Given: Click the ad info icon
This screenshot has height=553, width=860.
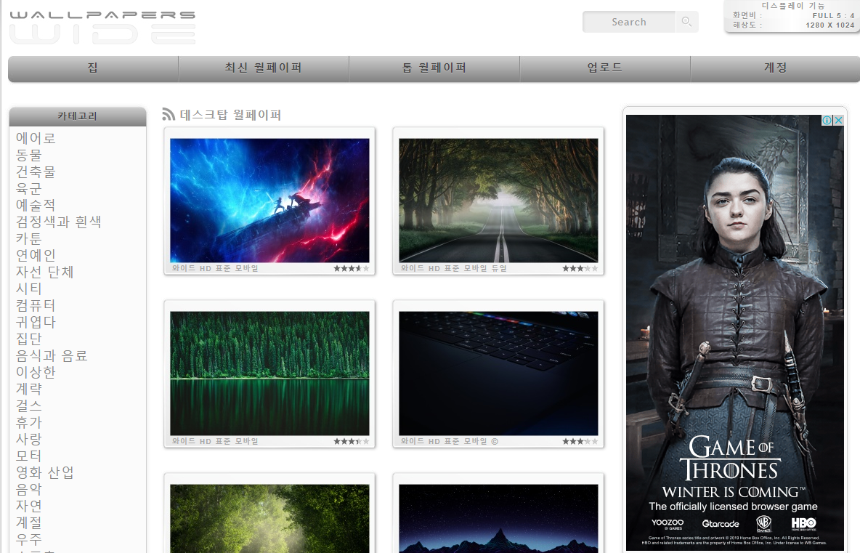Looking at the screenshot, I should coord(827,120).
